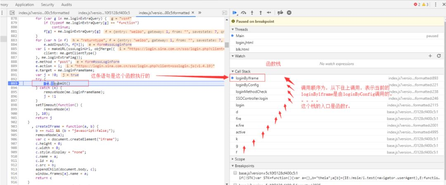Click line number 891 in the gutter
446x185 pixels.
(x=14, y=75)
